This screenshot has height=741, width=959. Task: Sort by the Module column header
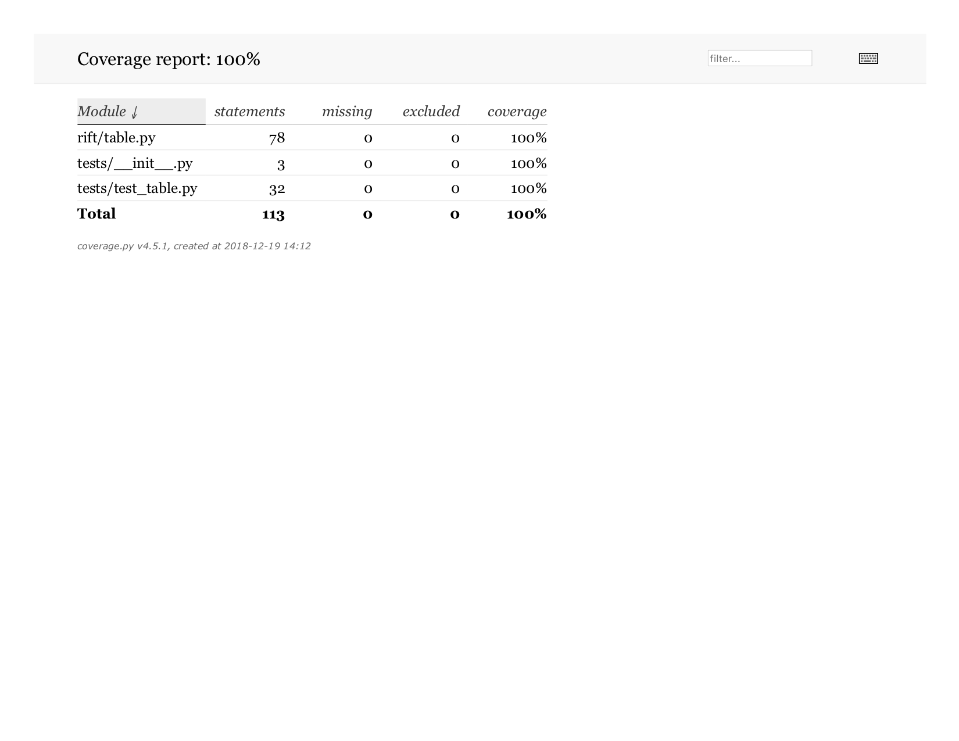point(141,111)
